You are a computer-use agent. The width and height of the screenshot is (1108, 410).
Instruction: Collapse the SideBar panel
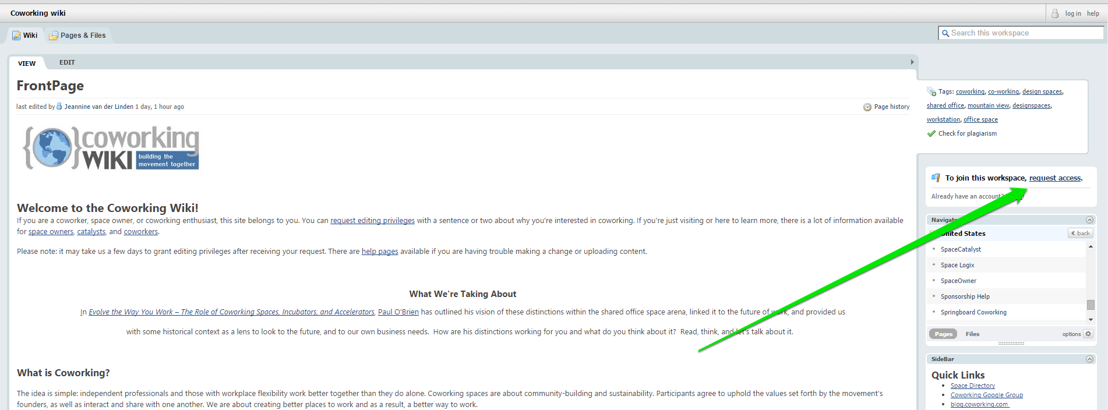click(1089, 359)
